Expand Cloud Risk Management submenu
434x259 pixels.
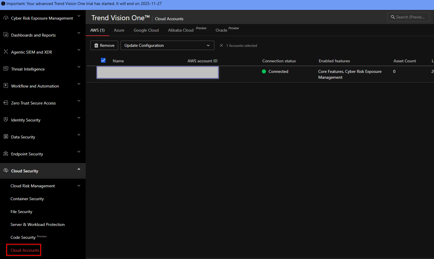79,186
